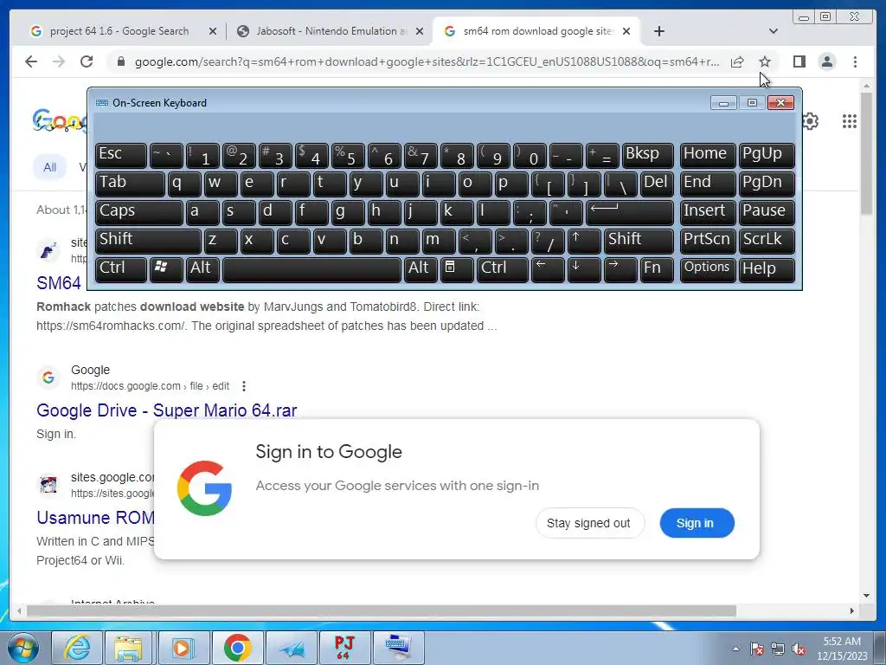The width and height of the screenshot is (886, 665).
Task: Switch to On-Screen Keyboard taskbar icon
Action: coord(398,648)
